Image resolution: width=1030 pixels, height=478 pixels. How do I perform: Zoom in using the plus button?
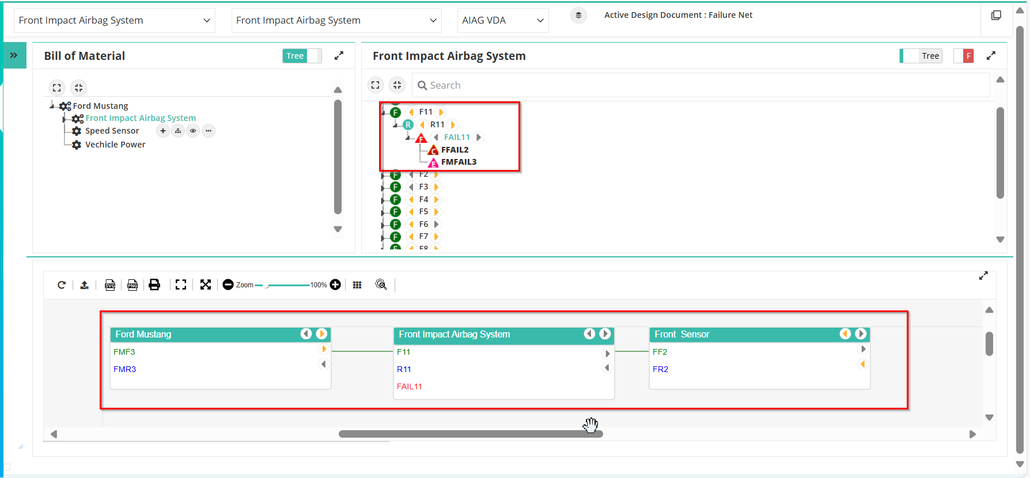click(335, 284)
